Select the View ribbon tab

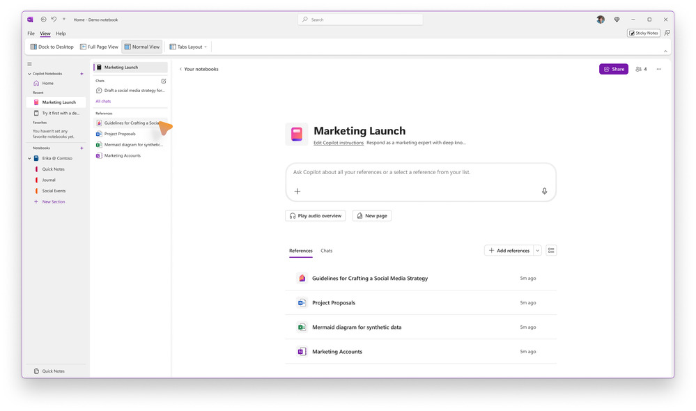click(x=45, y=33)
